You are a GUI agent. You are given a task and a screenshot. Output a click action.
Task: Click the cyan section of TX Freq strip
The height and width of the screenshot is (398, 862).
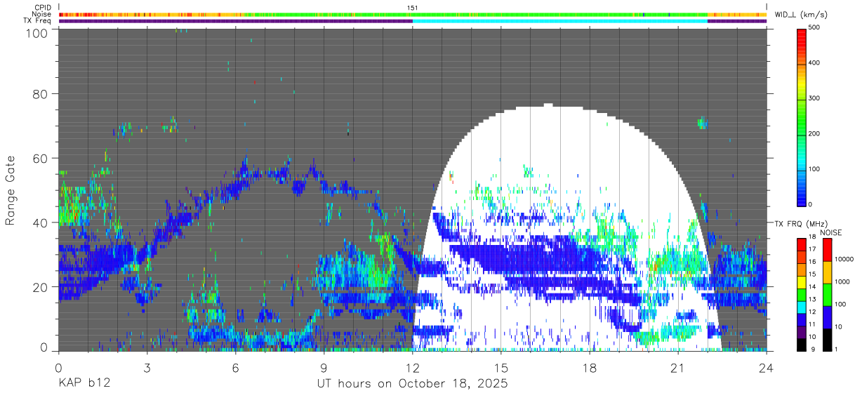tap(560, 21)
